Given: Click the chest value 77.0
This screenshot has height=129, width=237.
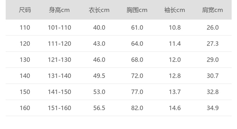Looking at the screenshot, I should point(137,92).
